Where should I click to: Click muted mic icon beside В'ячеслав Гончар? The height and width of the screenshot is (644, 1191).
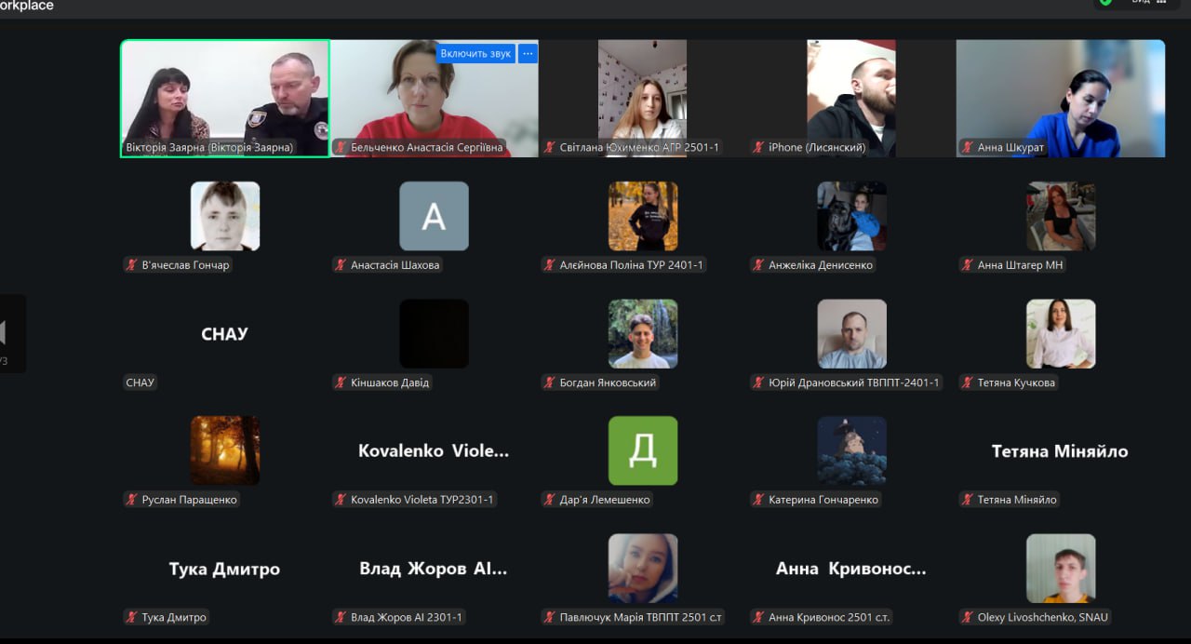(131, 265)
